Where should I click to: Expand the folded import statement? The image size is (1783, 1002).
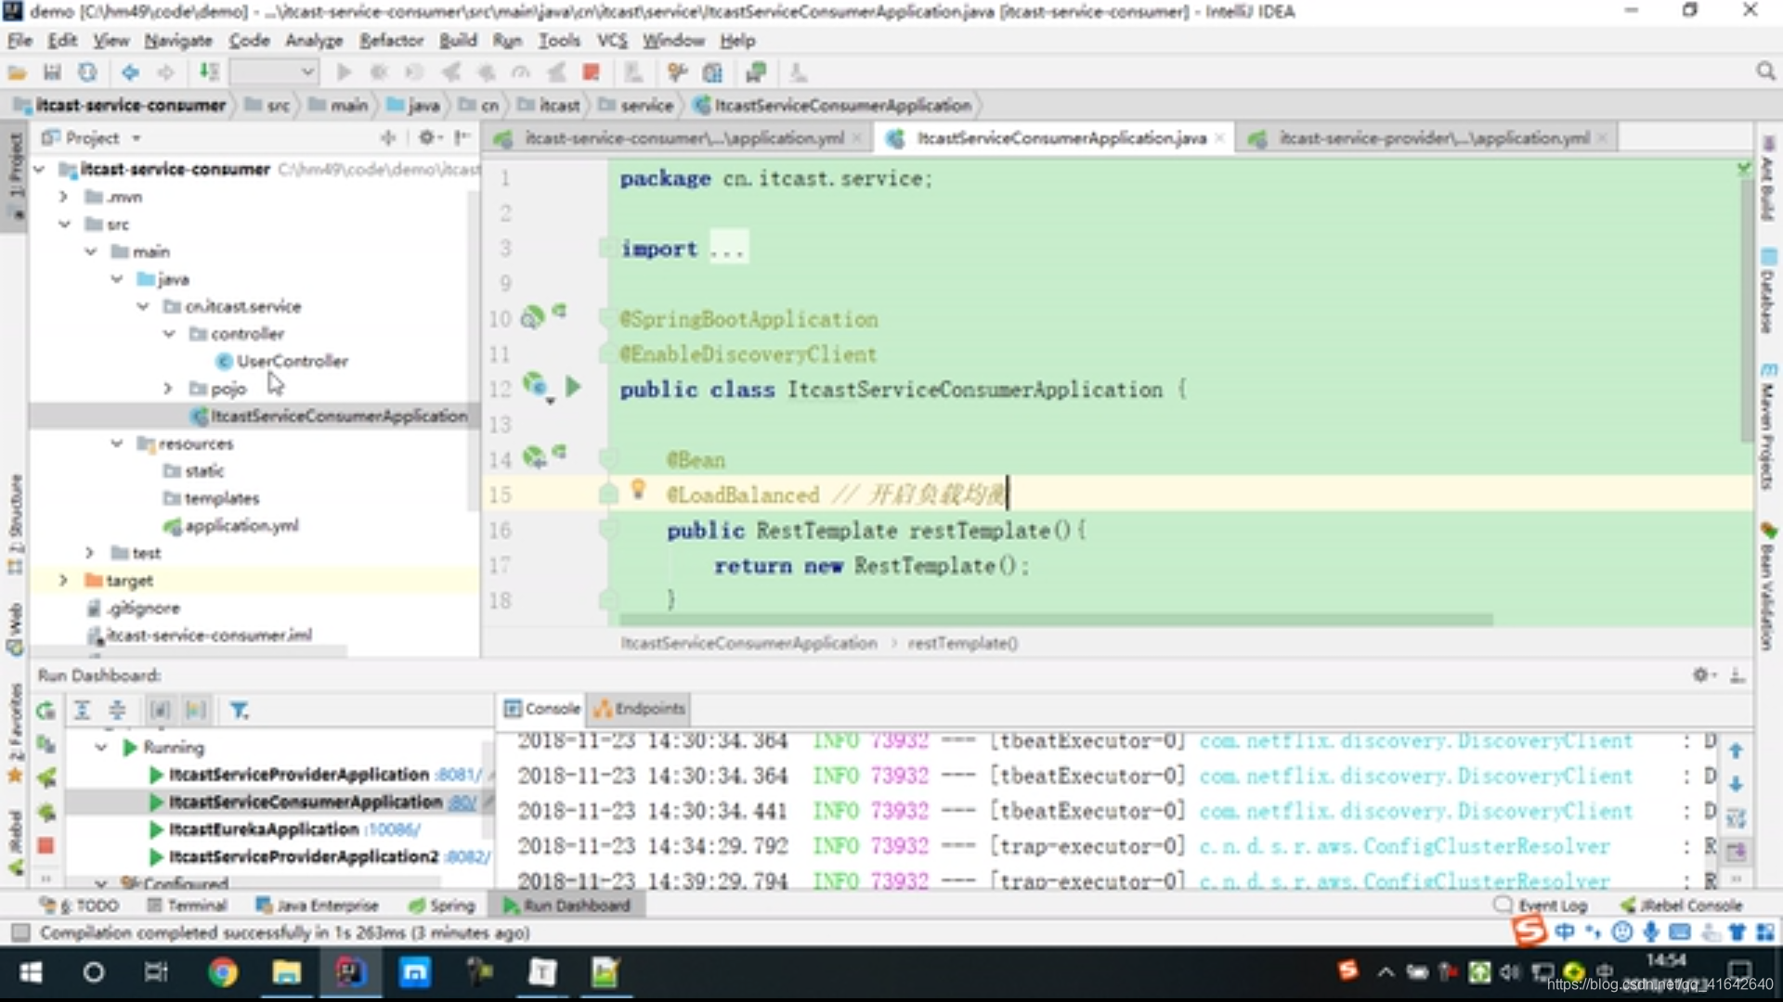point(727,249)
